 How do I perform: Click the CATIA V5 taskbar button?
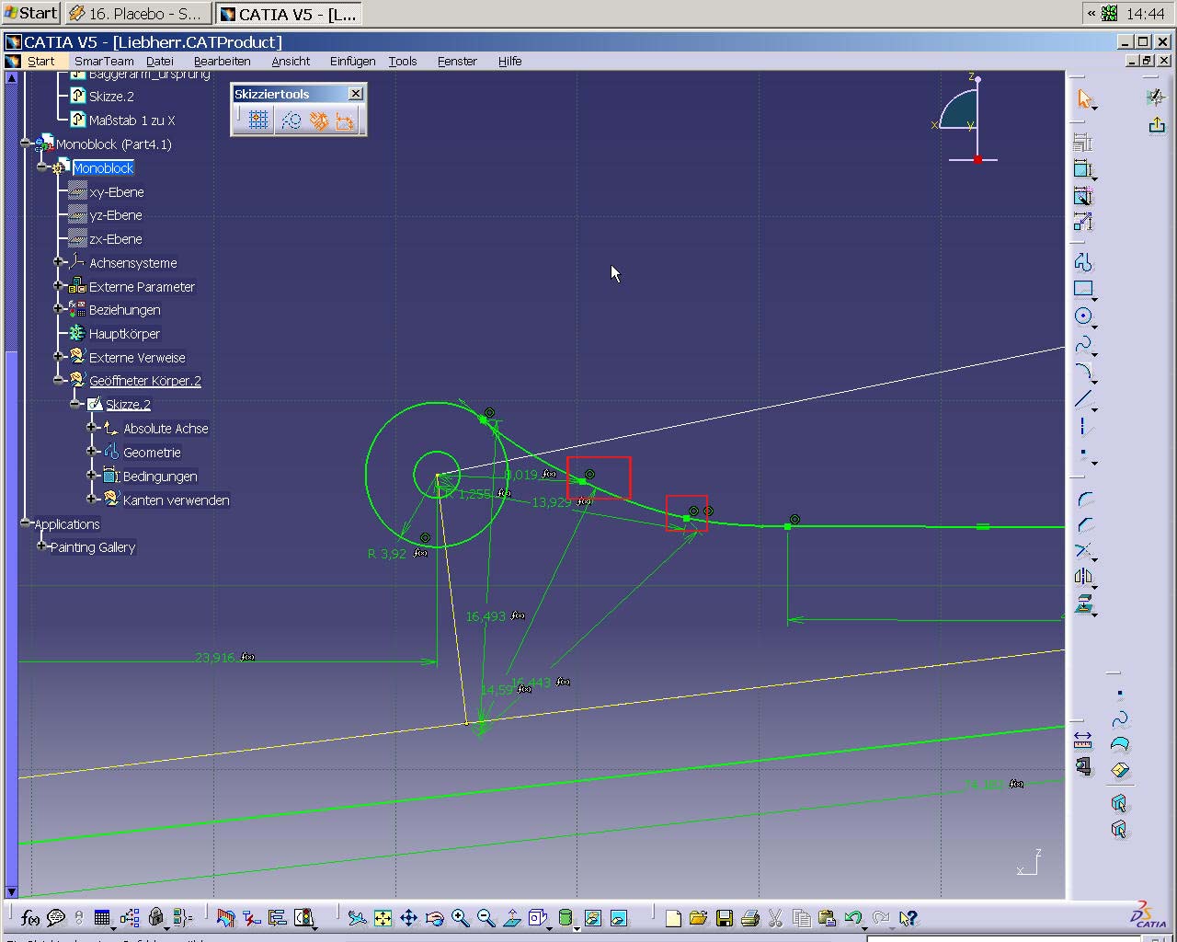pos(289,13)
